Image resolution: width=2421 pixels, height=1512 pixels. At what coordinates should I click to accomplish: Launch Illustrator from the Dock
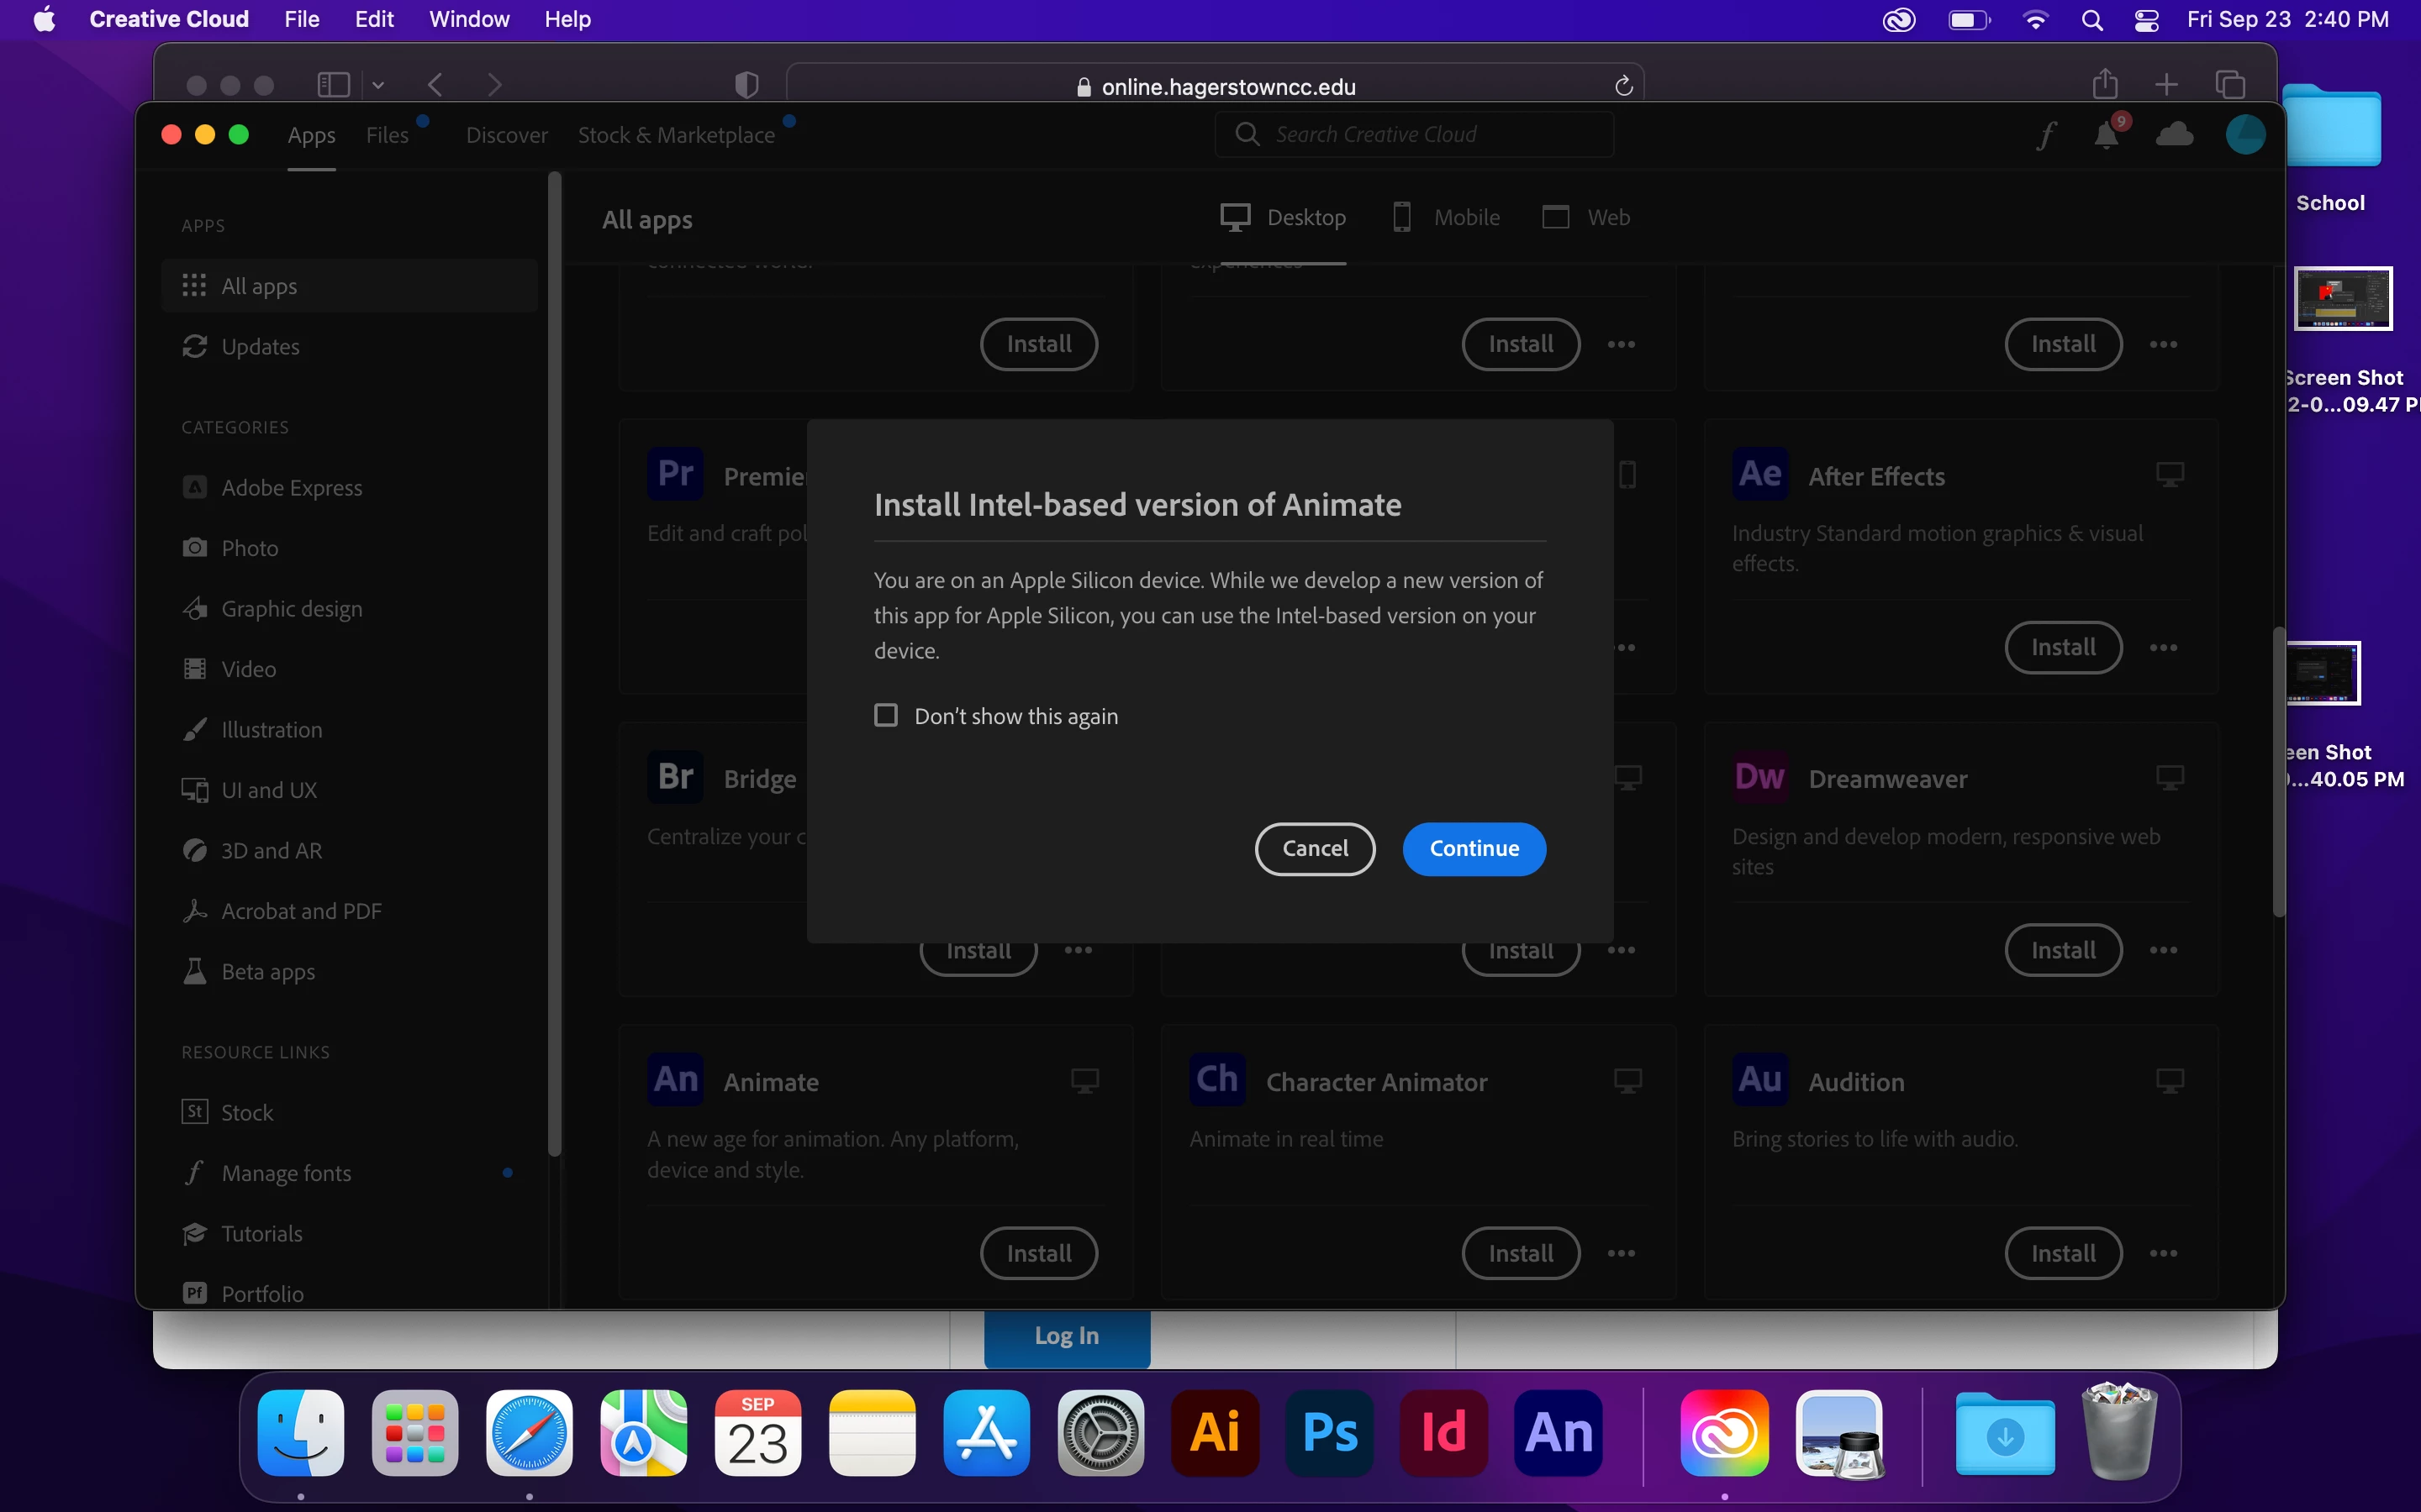coord(1215,1432)
